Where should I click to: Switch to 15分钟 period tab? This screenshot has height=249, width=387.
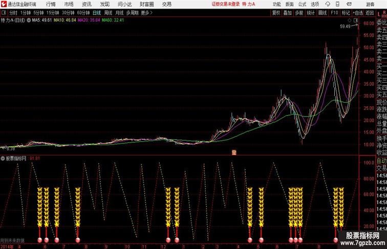pos(53,13)
